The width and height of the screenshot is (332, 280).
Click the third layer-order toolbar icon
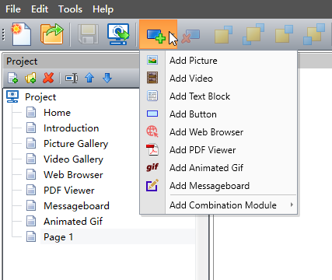(x=284, y=34)
